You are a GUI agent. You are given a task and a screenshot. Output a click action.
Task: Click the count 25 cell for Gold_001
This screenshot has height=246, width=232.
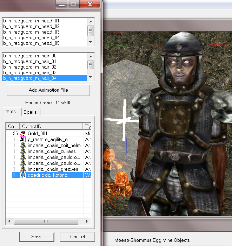[x=15, y=133]
